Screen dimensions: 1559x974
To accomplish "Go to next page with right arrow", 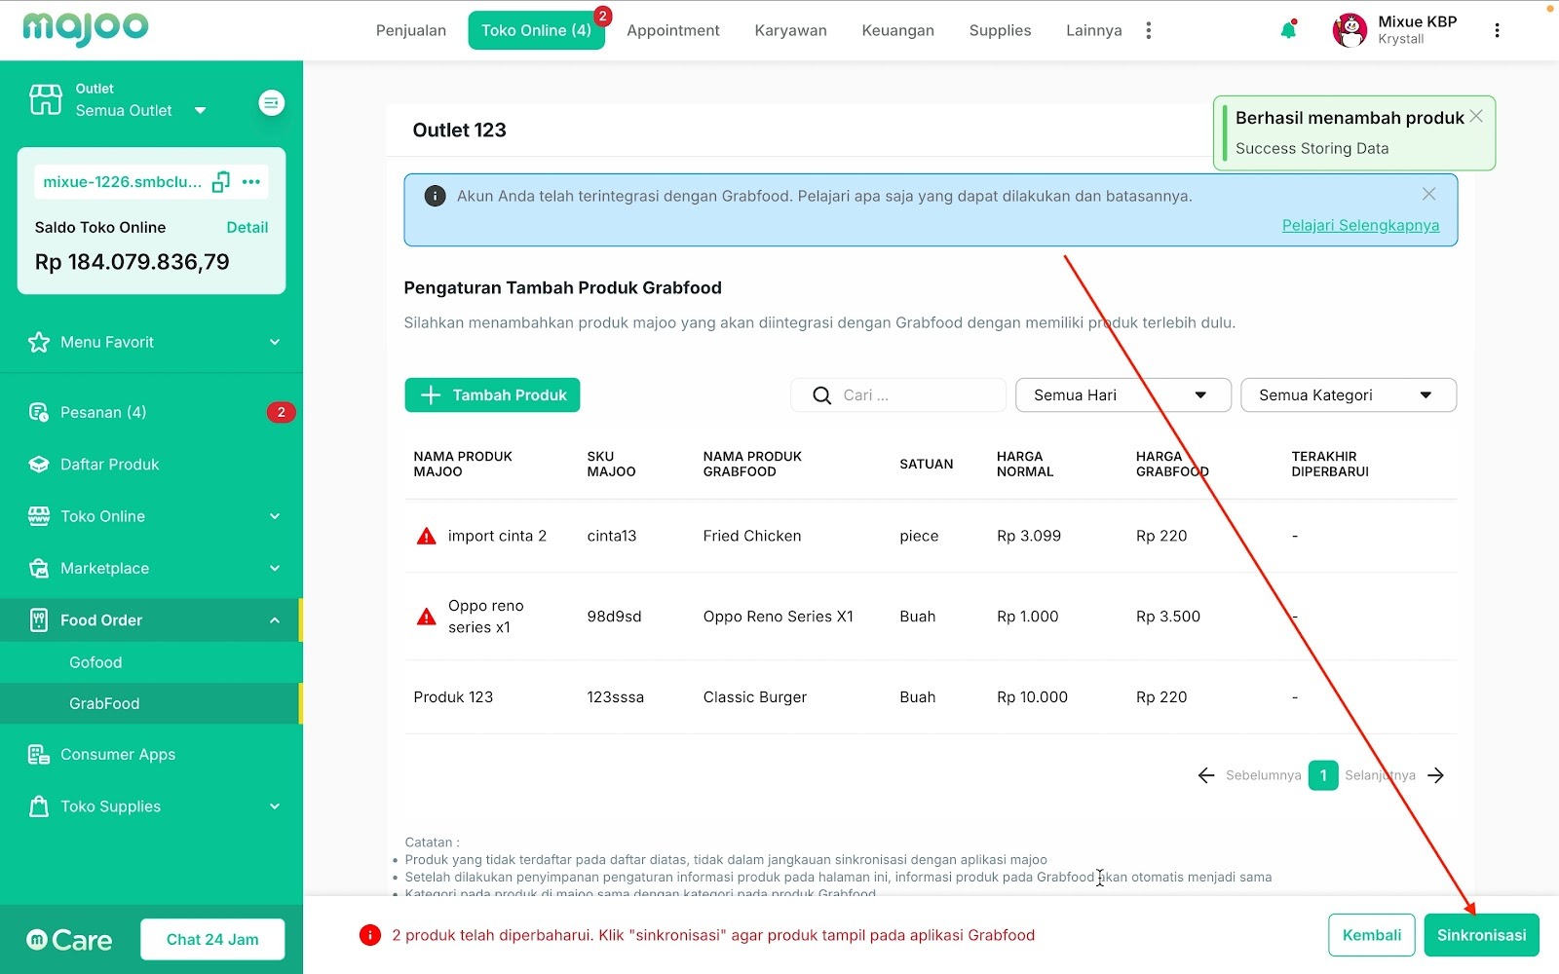I will pos(1435,775).
